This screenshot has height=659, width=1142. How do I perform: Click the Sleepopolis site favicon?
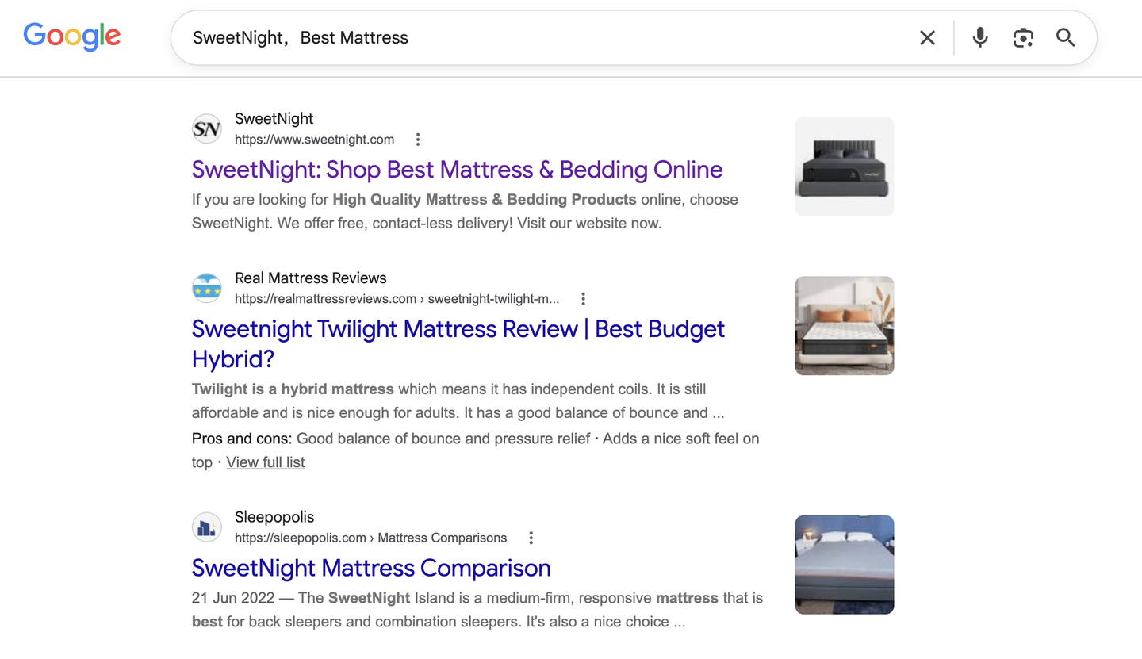coord(207,527)
